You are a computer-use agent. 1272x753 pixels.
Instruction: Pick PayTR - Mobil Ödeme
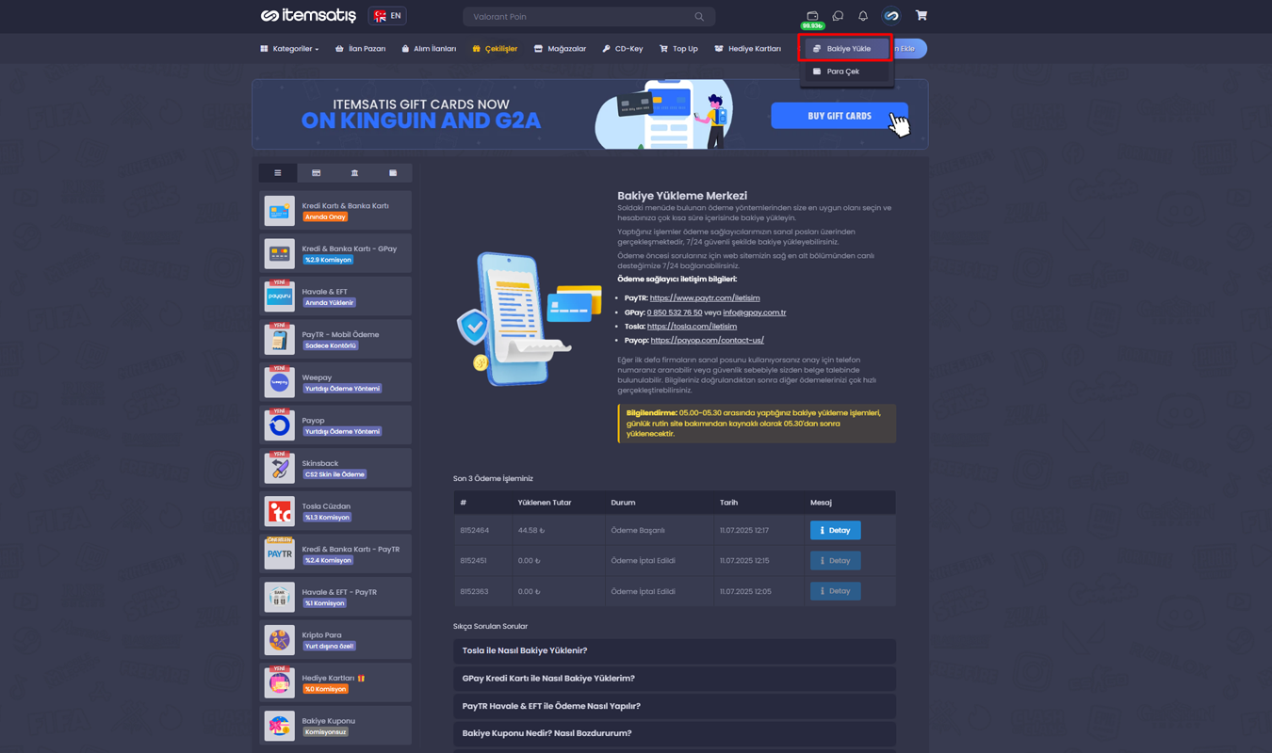pyautogui.click(x=335, y=340)
